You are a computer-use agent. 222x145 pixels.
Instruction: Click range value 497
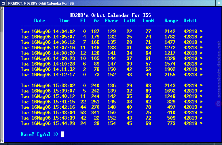171,107
